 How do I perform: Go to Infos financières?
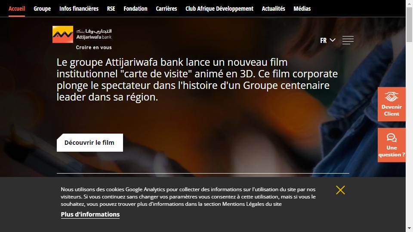[79, 9]
